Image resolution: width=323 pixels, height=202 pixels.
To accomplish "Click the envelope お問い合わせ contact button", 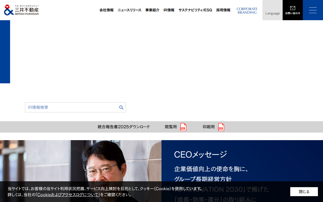I will (x=293, y=10).
